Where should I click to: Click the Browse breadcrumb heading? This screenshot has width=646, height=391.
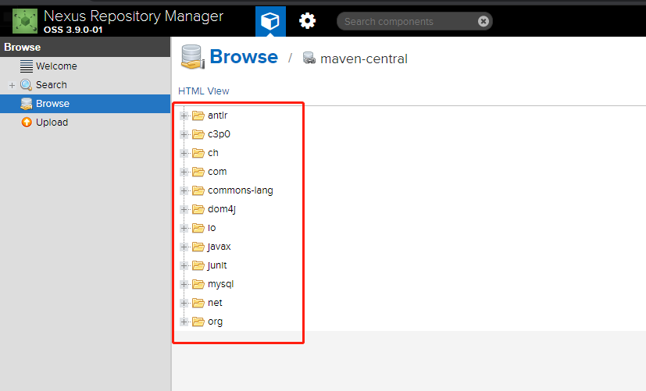pyautogui.click(x=244, y=57)
